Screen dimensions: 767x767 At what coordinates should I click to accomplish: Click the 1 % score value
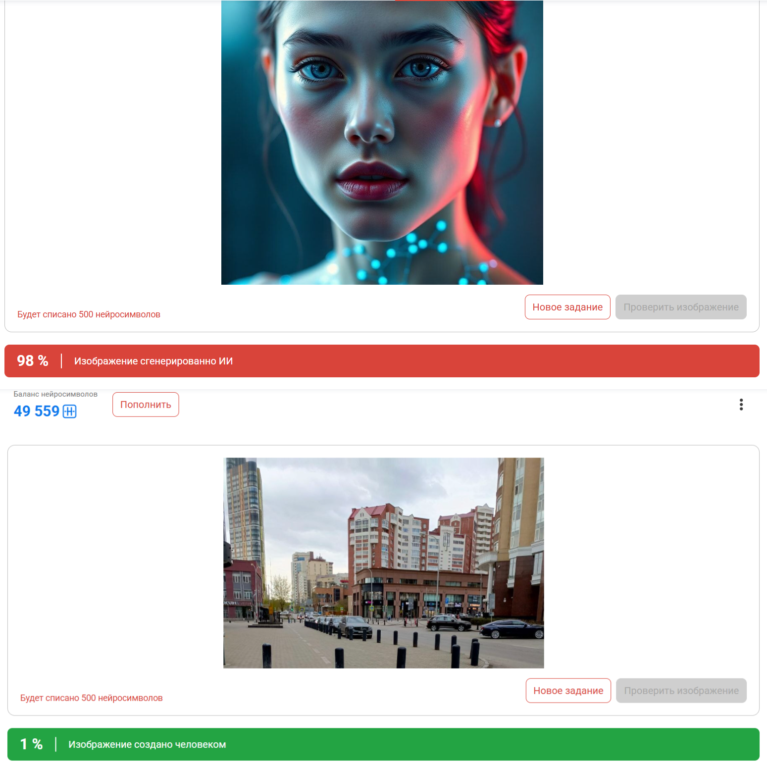pos(31,744)
